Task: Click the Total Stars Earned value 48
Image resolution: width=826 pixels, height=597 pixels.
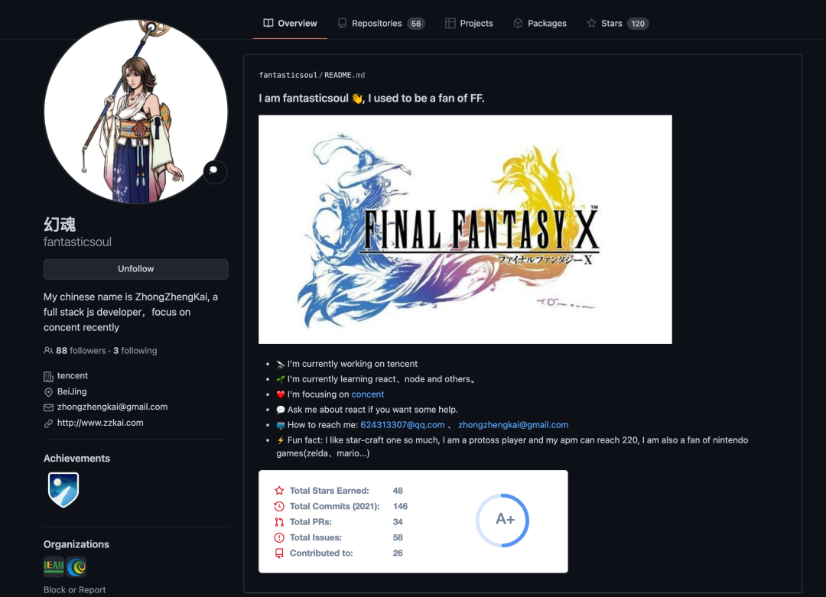Action: 398,491
